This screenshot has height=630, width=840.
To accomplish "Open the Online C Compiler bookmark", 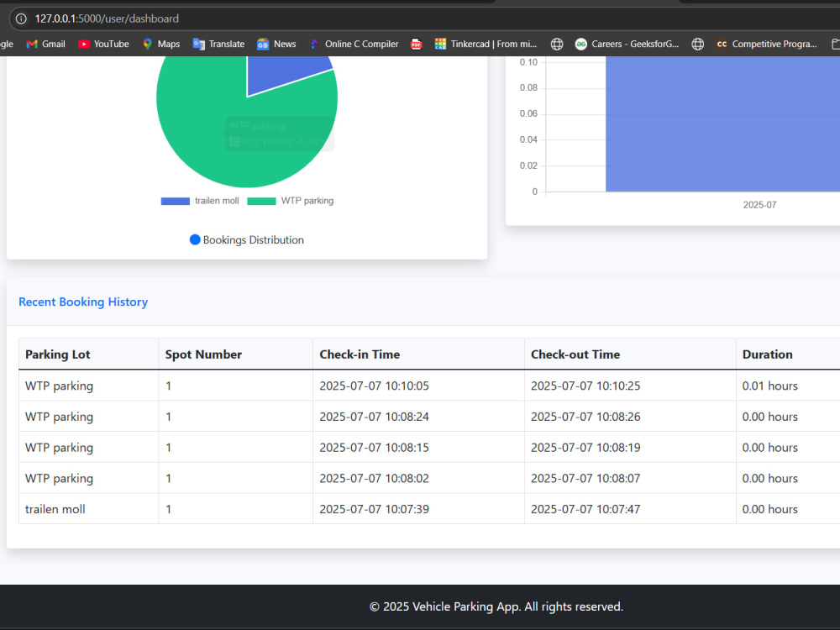I will (x=354, y=44).
